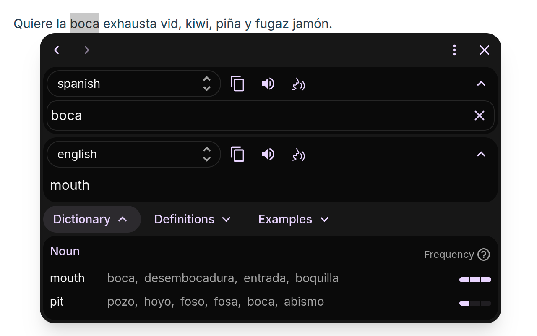This screenshot has width=537, height=336.
Task: Listen to the Spanish word pronunciation
Action: (x=268, y=84)
